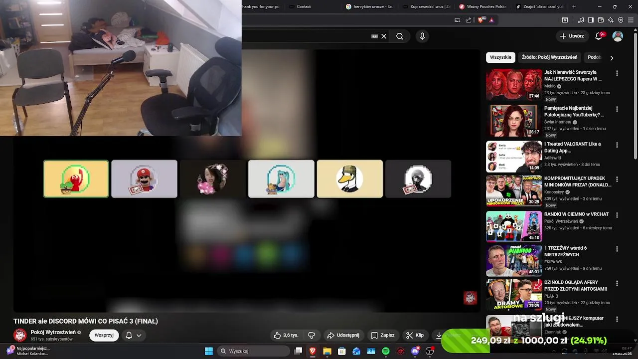Open options for 'I Treated VALORANT' video
The width and height of the screenshot is (638, 359).
pos(617,145)
